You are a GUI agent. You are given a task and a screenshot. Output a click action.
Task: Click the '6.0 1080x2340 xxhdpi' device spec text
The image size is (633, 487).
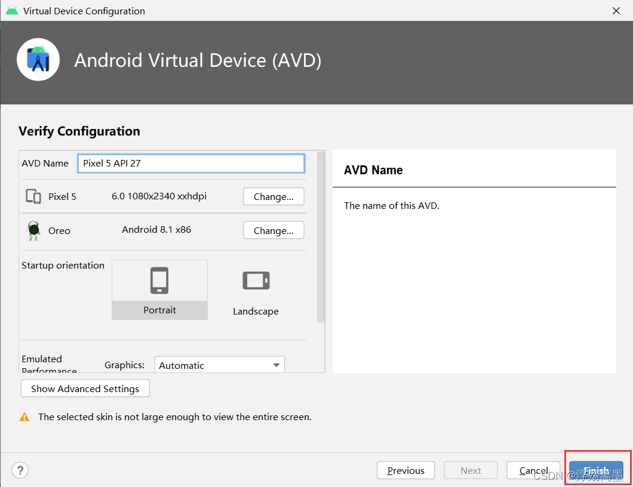(159, 196)
